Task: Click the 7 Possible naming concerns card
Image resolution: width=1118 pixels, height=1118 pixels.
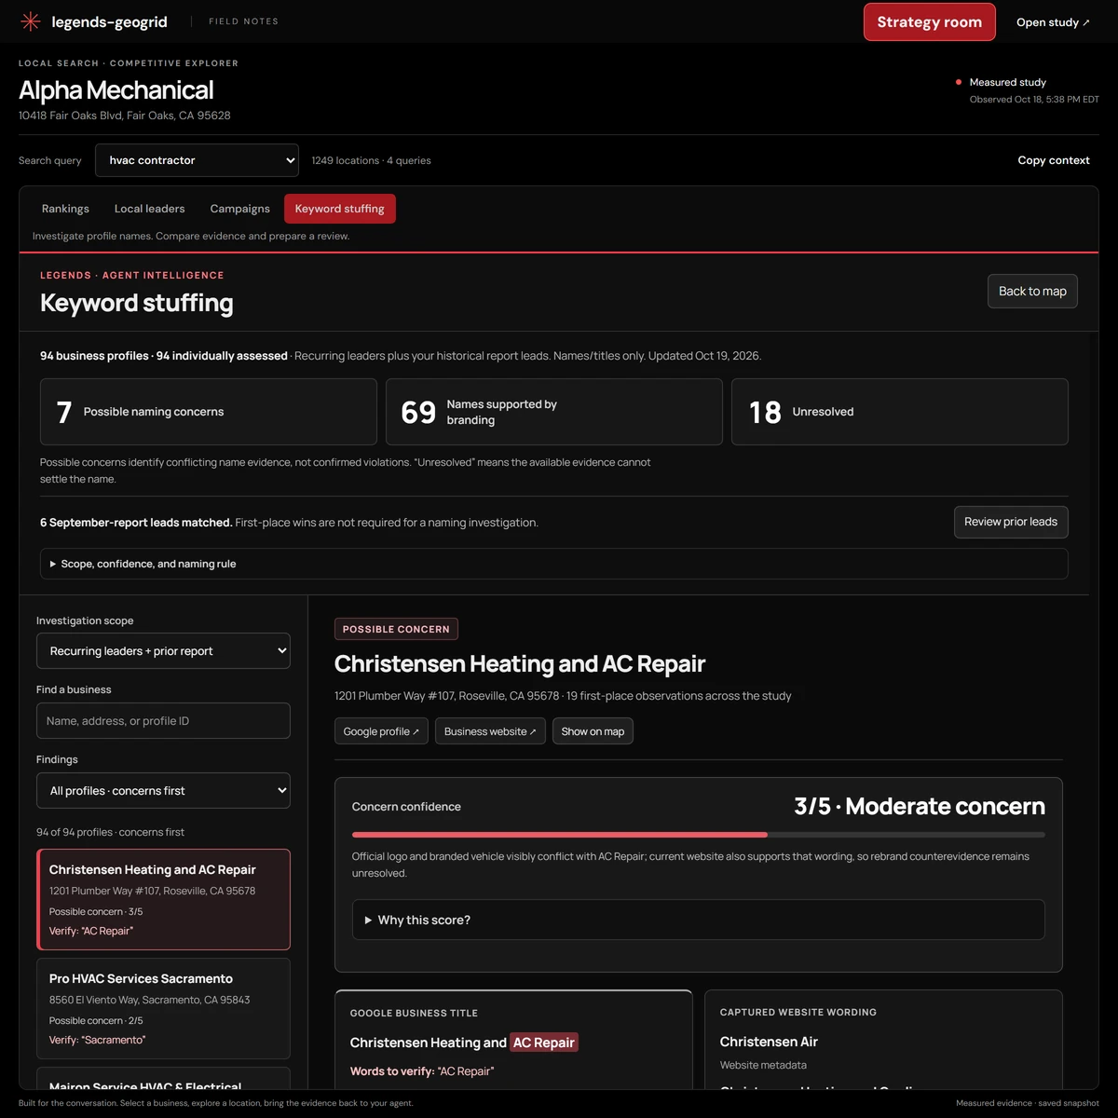Action: coord(209,412)
